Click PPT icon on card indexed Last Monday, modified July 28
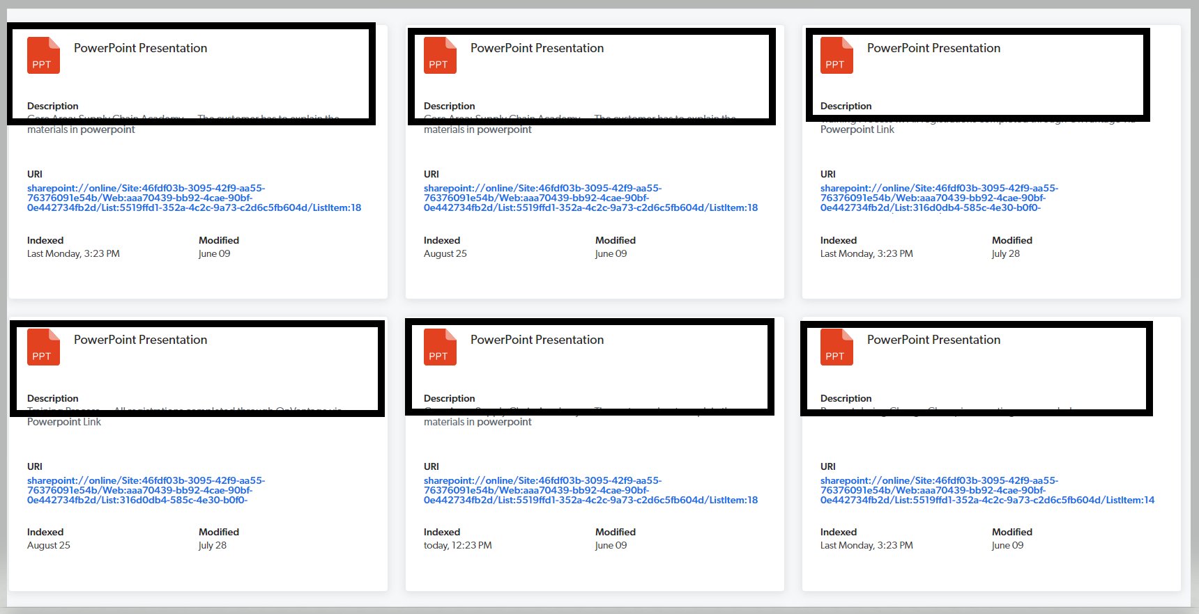The width and height of the screenshot is (1199, 614). click(837, 56)
